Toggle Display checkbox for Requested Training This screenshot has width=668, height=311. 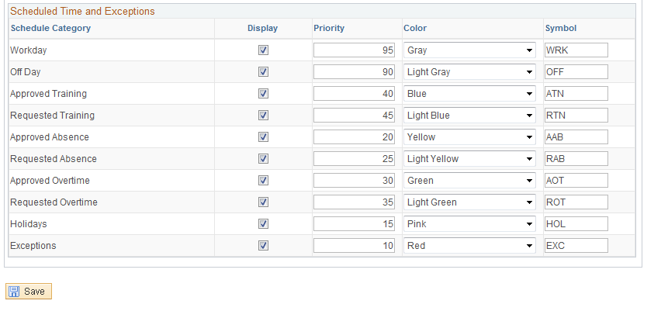[263, 116]
